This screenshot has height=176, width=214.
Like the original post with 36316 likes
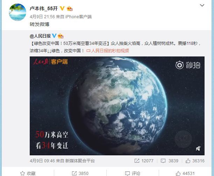point(195,161)
